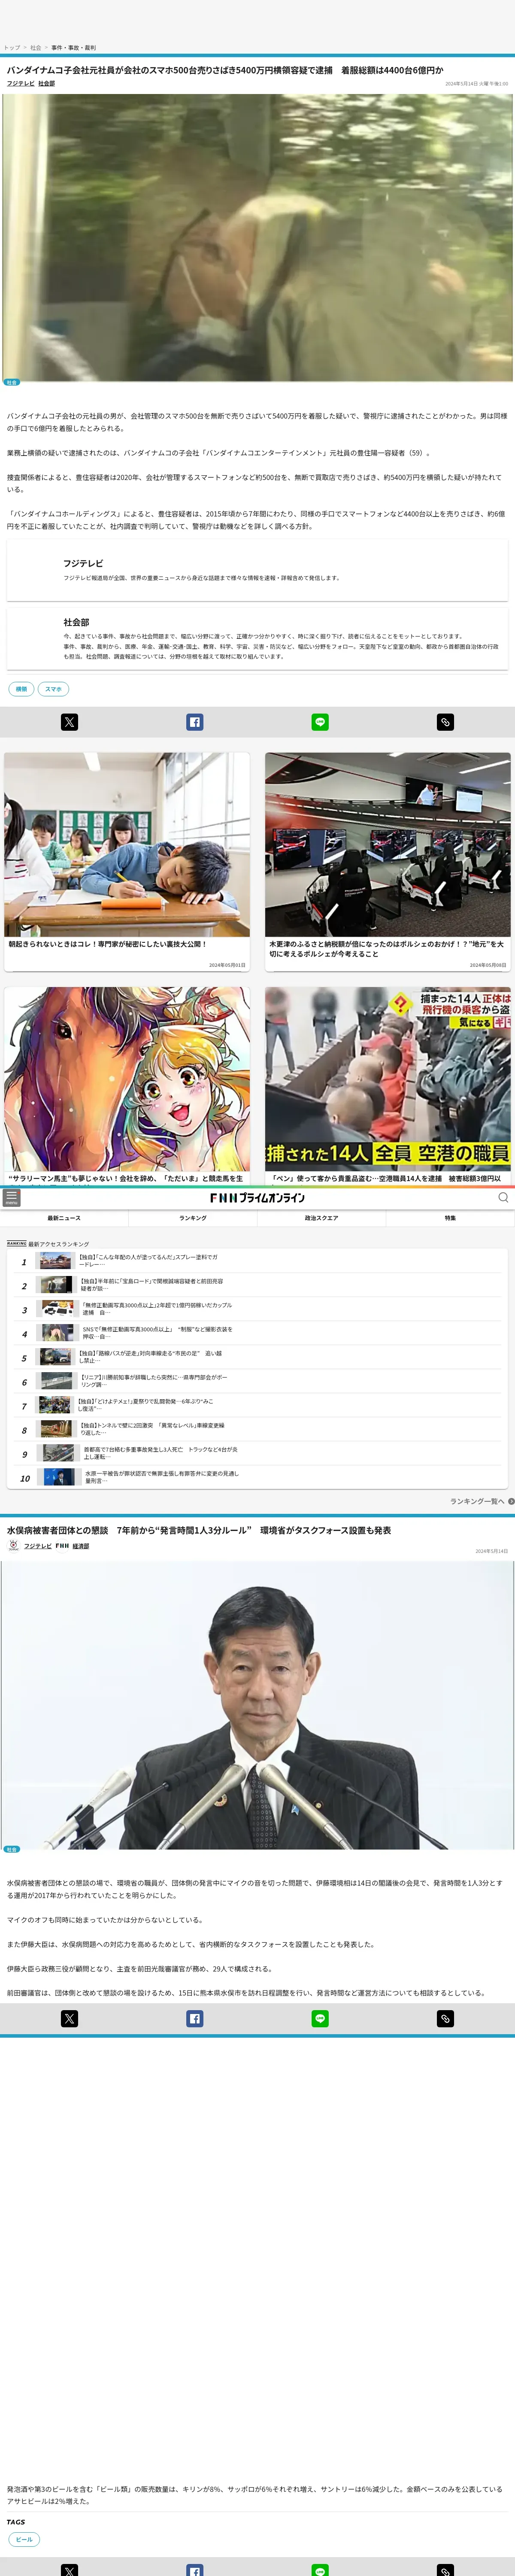
Task: Go to トップ in the breadcrumb
Action: click(x=12, y=48)
